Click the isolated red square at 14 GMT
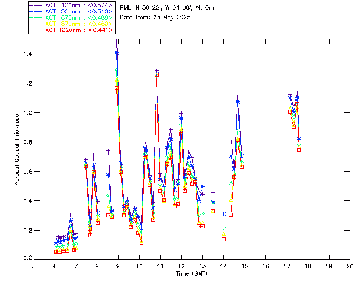This screenshot has height=288, width=360. pos(223,239)
